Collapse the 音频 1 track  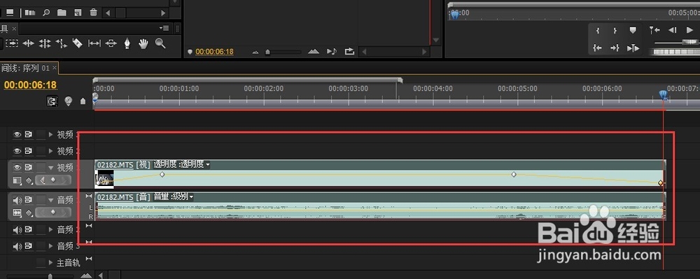point(51,200)
